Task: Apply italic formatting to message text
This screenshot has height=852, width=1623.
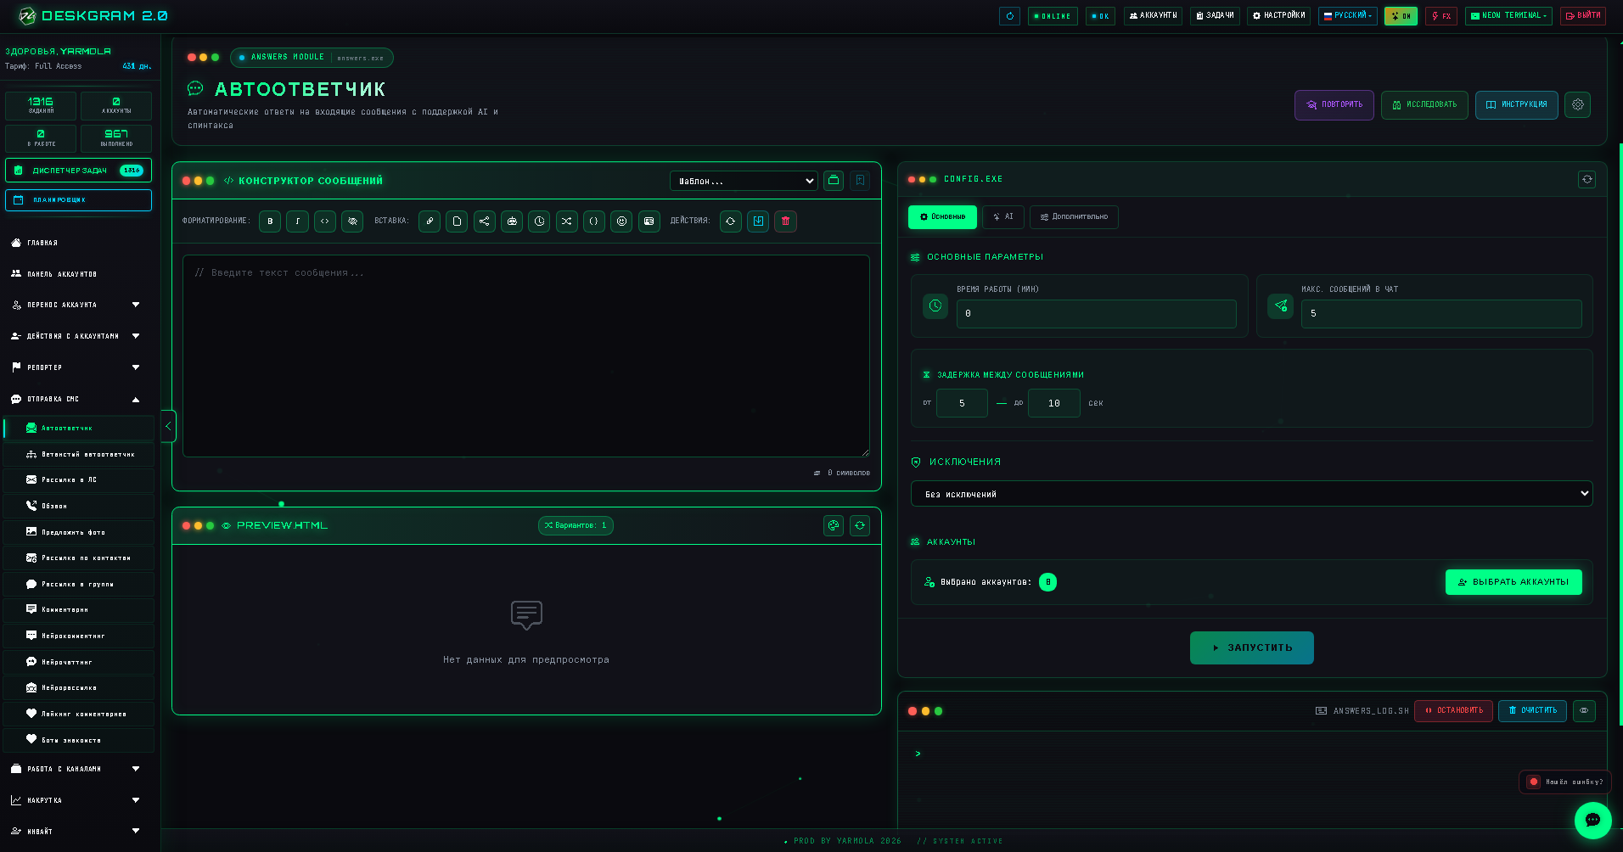Action: pos(297,221)
